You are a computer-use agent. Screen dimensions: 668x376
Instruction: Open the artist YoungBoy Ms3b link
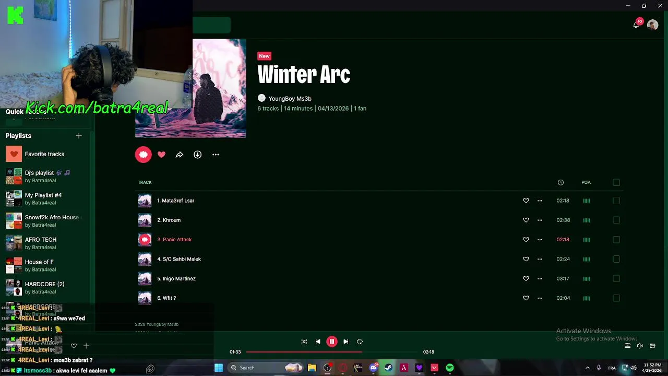[290, 99]
